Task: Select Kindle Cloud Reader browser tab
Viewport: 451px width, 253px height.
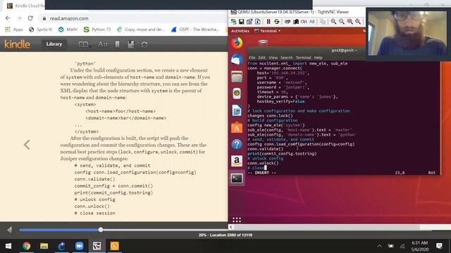Action: (26, 6)
